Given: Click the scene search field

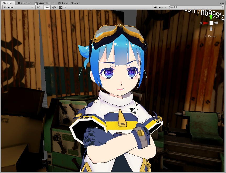Looking at the screenshot, I should click(196, 7).
